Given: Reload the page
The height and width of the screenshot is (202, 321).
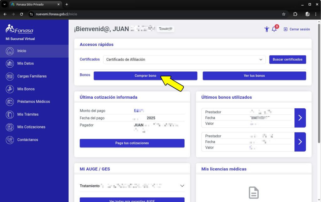Looking at the screenshot, I should tap(22, 14).
